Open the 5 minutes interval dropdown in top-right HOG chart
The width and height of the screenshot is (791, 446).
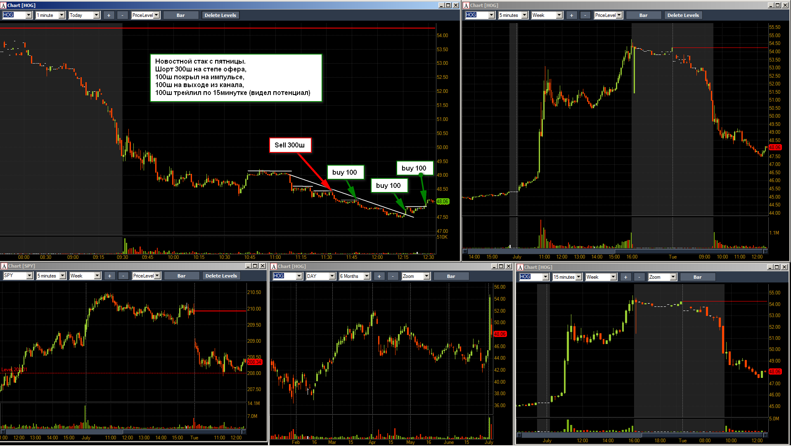[525, 15]
